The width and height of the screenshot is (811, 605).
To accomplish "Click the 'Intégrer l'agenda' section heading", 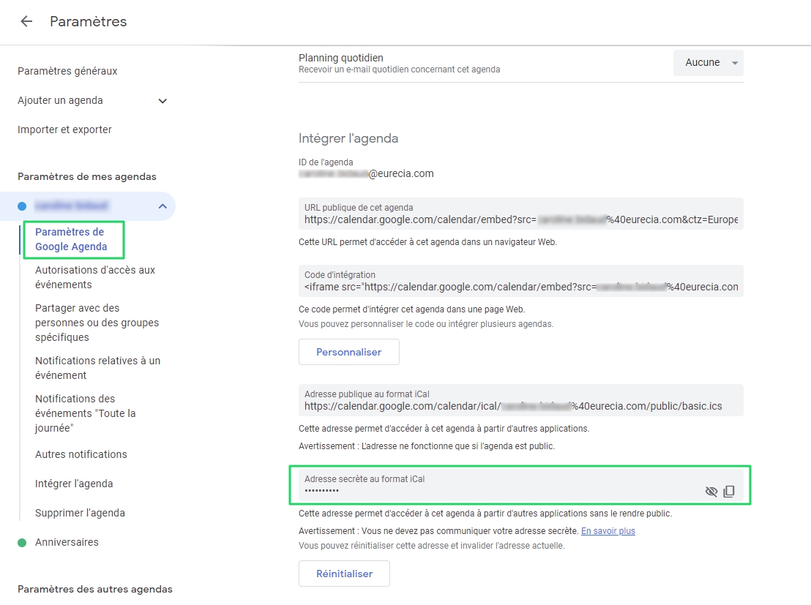I will [348, 138].
